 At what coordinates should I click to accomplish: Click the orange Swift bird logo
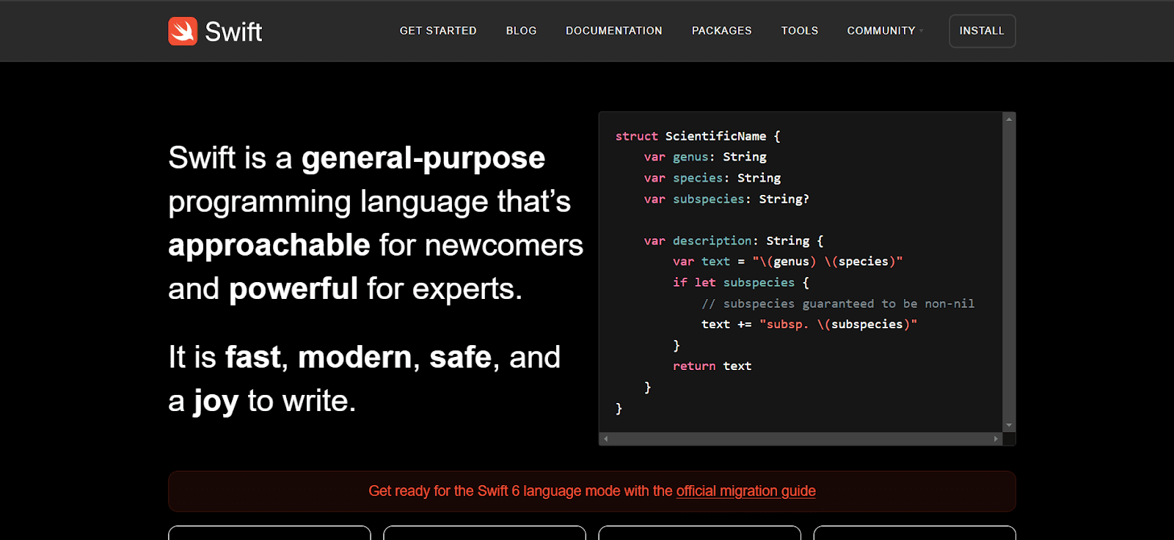click(183, 32)
